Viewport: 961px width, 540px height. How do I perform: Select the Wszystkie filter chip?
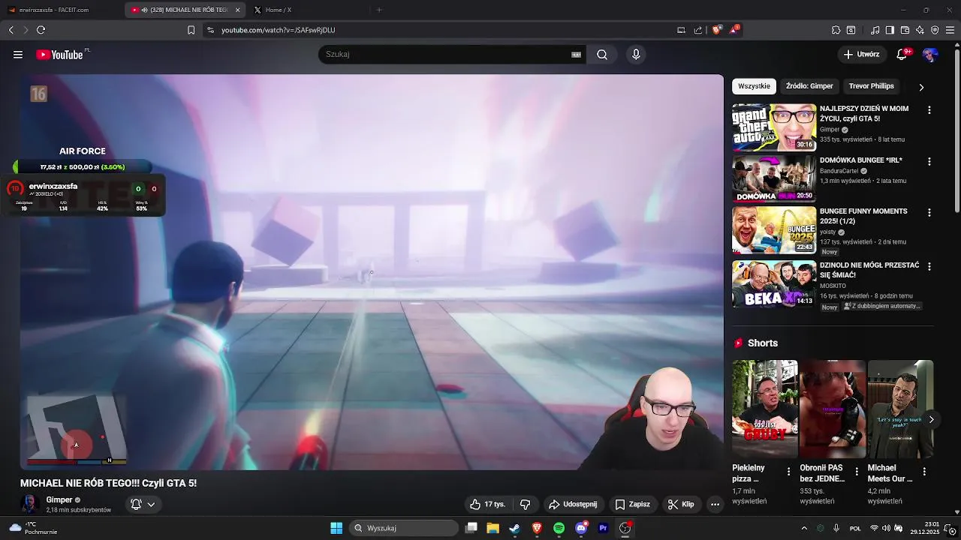pos(754,86)
